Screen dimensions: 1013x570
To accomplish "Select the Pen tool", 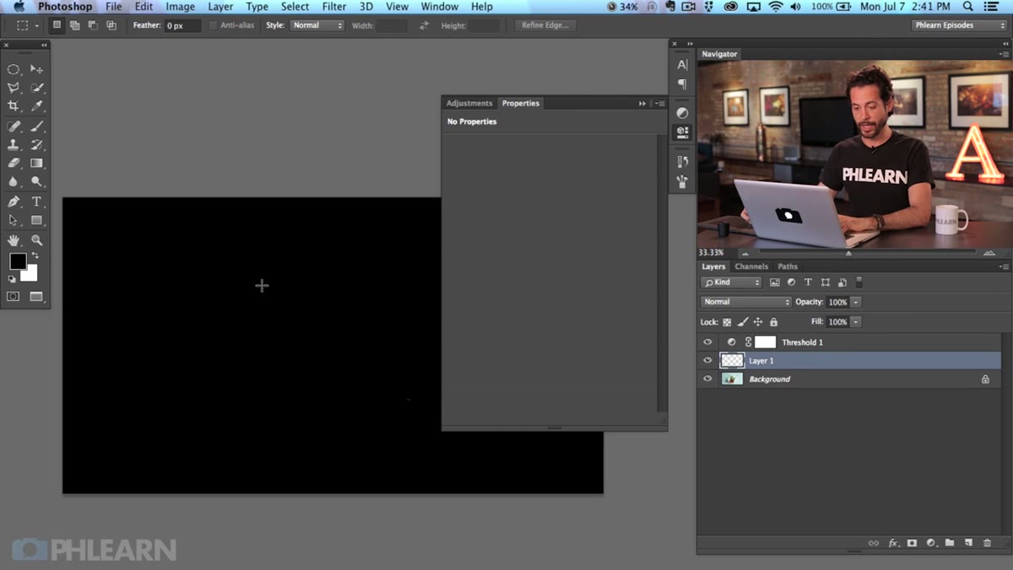I will coord(14,202).
